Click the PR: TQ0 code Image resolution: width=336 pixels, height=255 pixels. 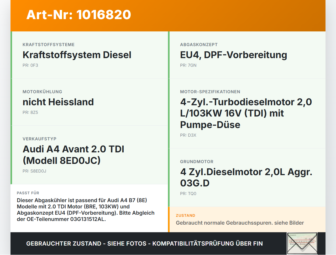[x=188, y=193]
